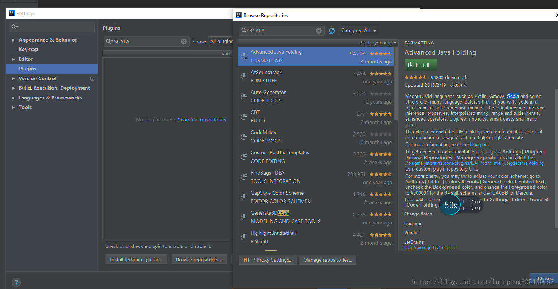Expand Build, Execution, Deployment node
The image size is (558, 289).
[x=13, y=88]
